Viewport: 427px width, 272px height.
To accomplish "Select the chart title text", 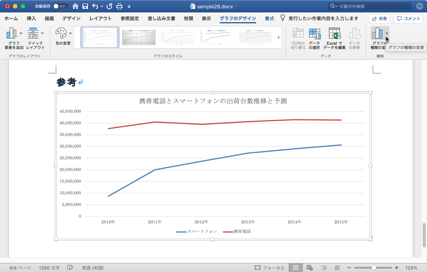I will pyautogui.click(x=213, y=101).
